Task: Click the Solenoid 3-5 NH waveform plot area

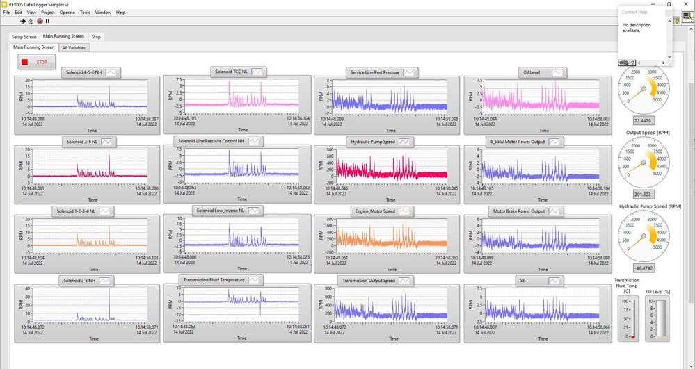Action: pos(90,305)
